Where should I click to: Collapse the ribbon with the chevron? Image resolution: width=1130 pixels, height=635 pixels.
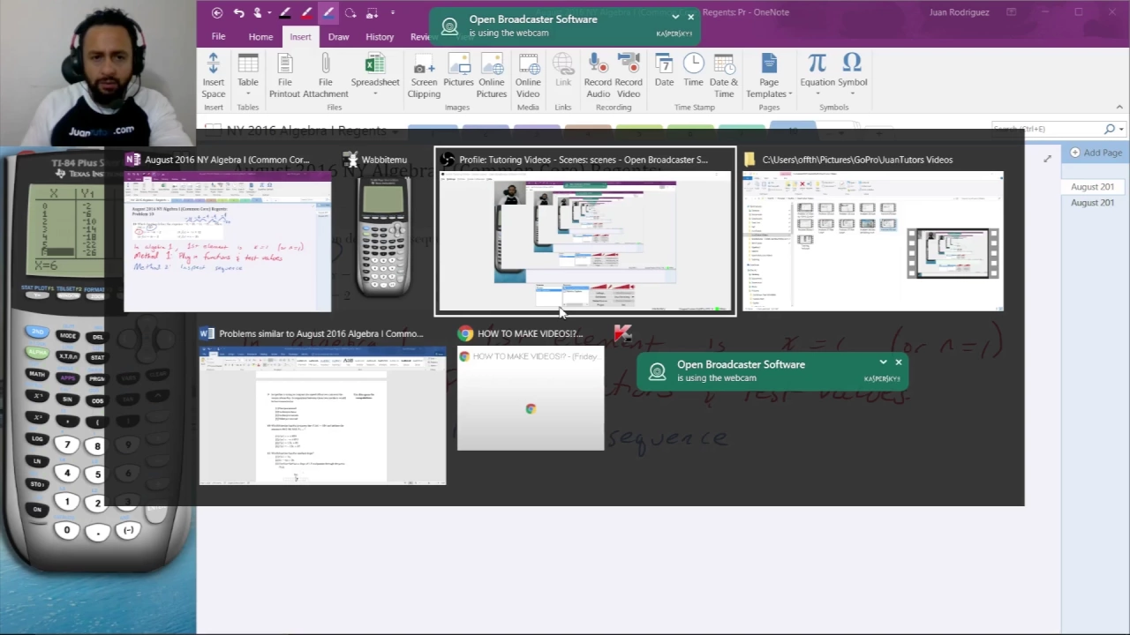click(1119, 108)
